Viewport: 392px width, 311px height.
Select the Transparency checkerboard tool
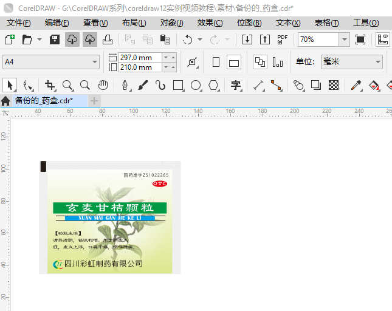point(334,86)
